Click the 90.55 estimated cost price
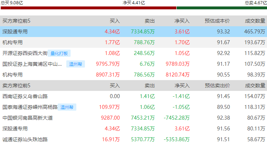Image resolution: width=267 pixels, height=143 pixels. click(223, 75)
